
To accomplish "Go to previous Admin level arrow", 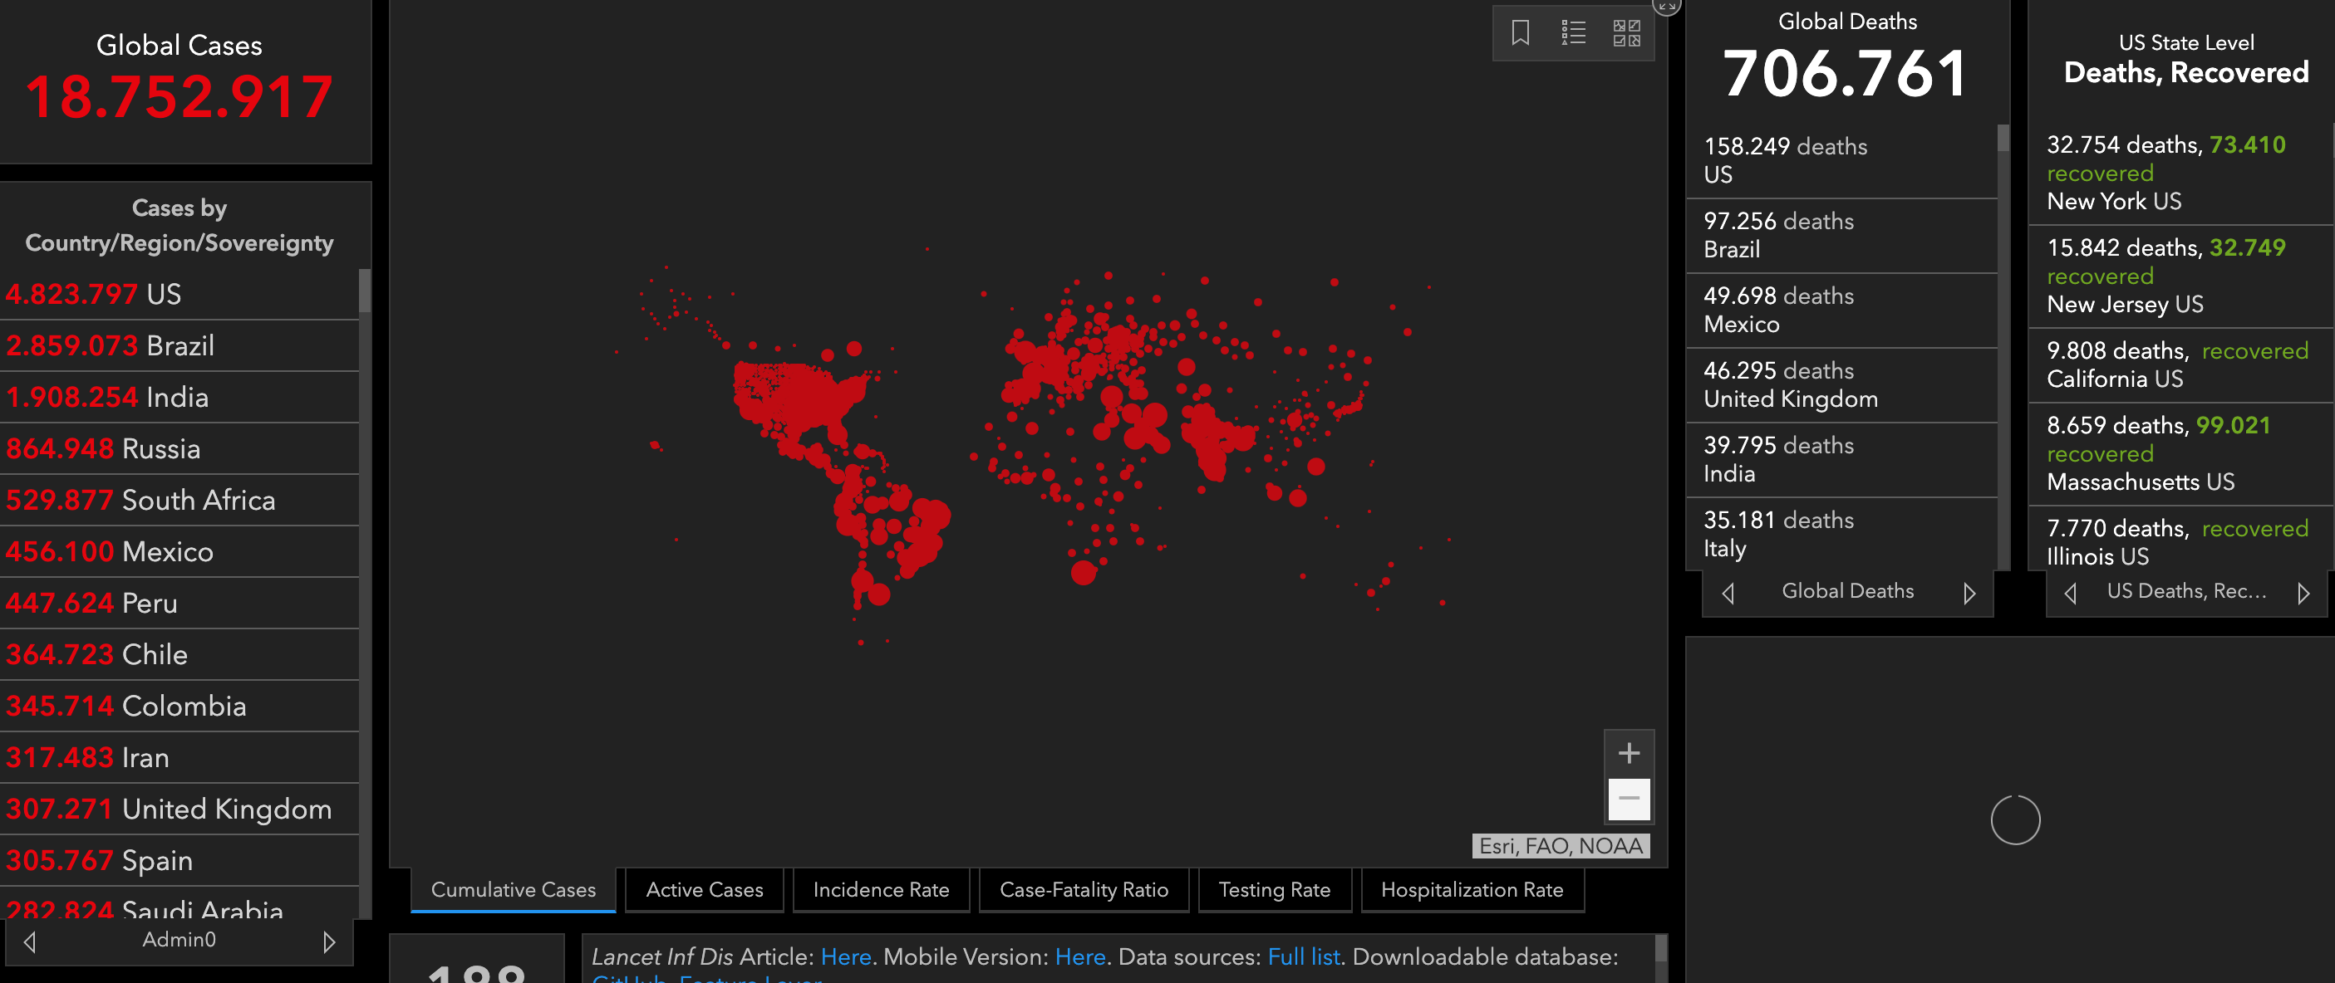I will pos(30,942).
